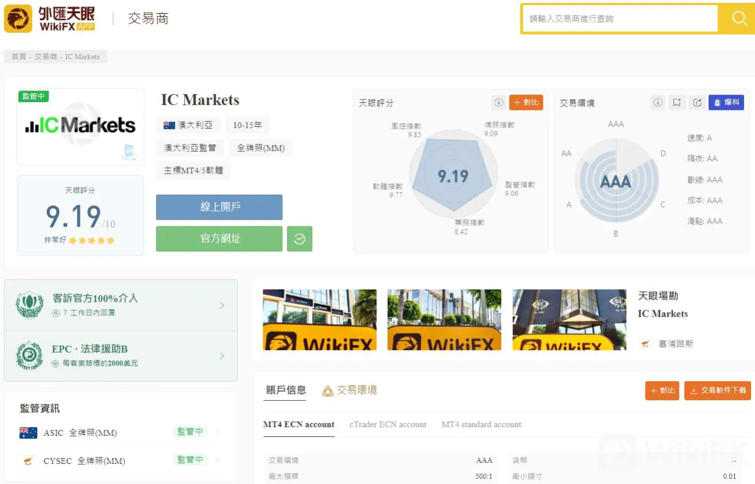Image resolution: width=755 pixels, height=484 pixels.
Task: Go to 首頁 in the breadcrumb
Action: [19, 57]
